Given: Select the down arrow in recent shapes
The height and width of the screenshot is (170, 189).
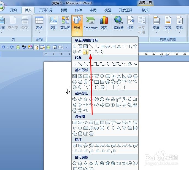Looking at the screenshot, I should click(75, 52).
